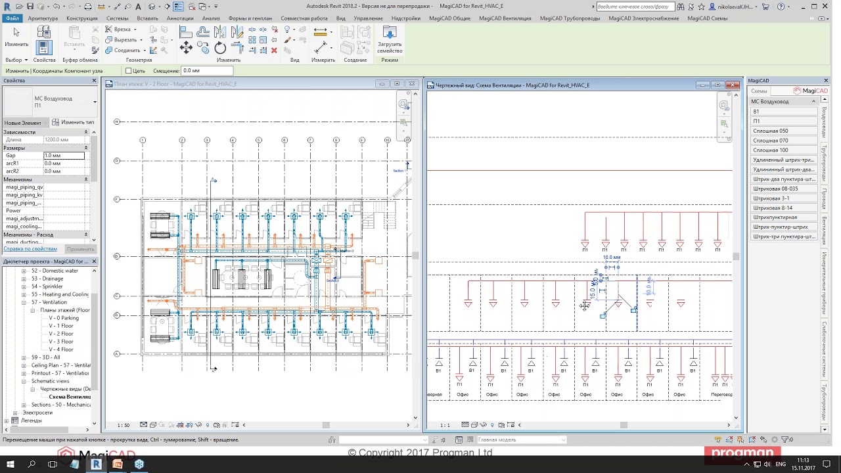Click the Array tool grid icon
This screenshot has height=473, width=841.
click(252, 40)
